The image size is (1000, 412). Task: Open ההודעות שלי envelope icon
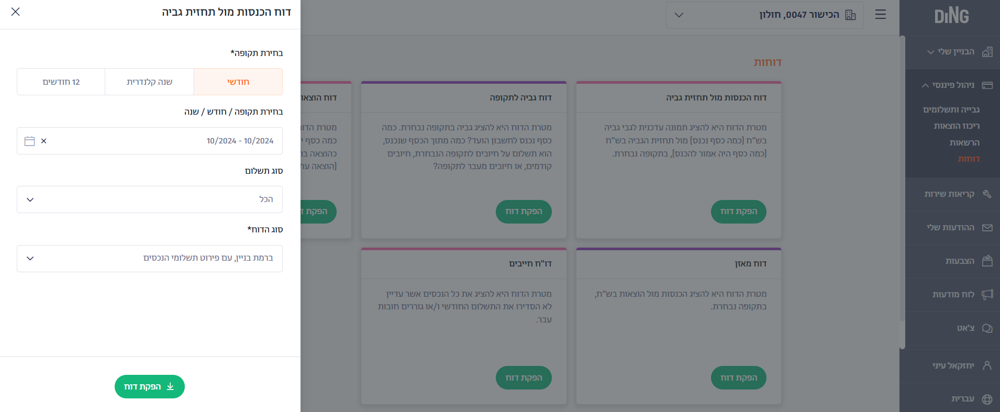tap(987, 228)
